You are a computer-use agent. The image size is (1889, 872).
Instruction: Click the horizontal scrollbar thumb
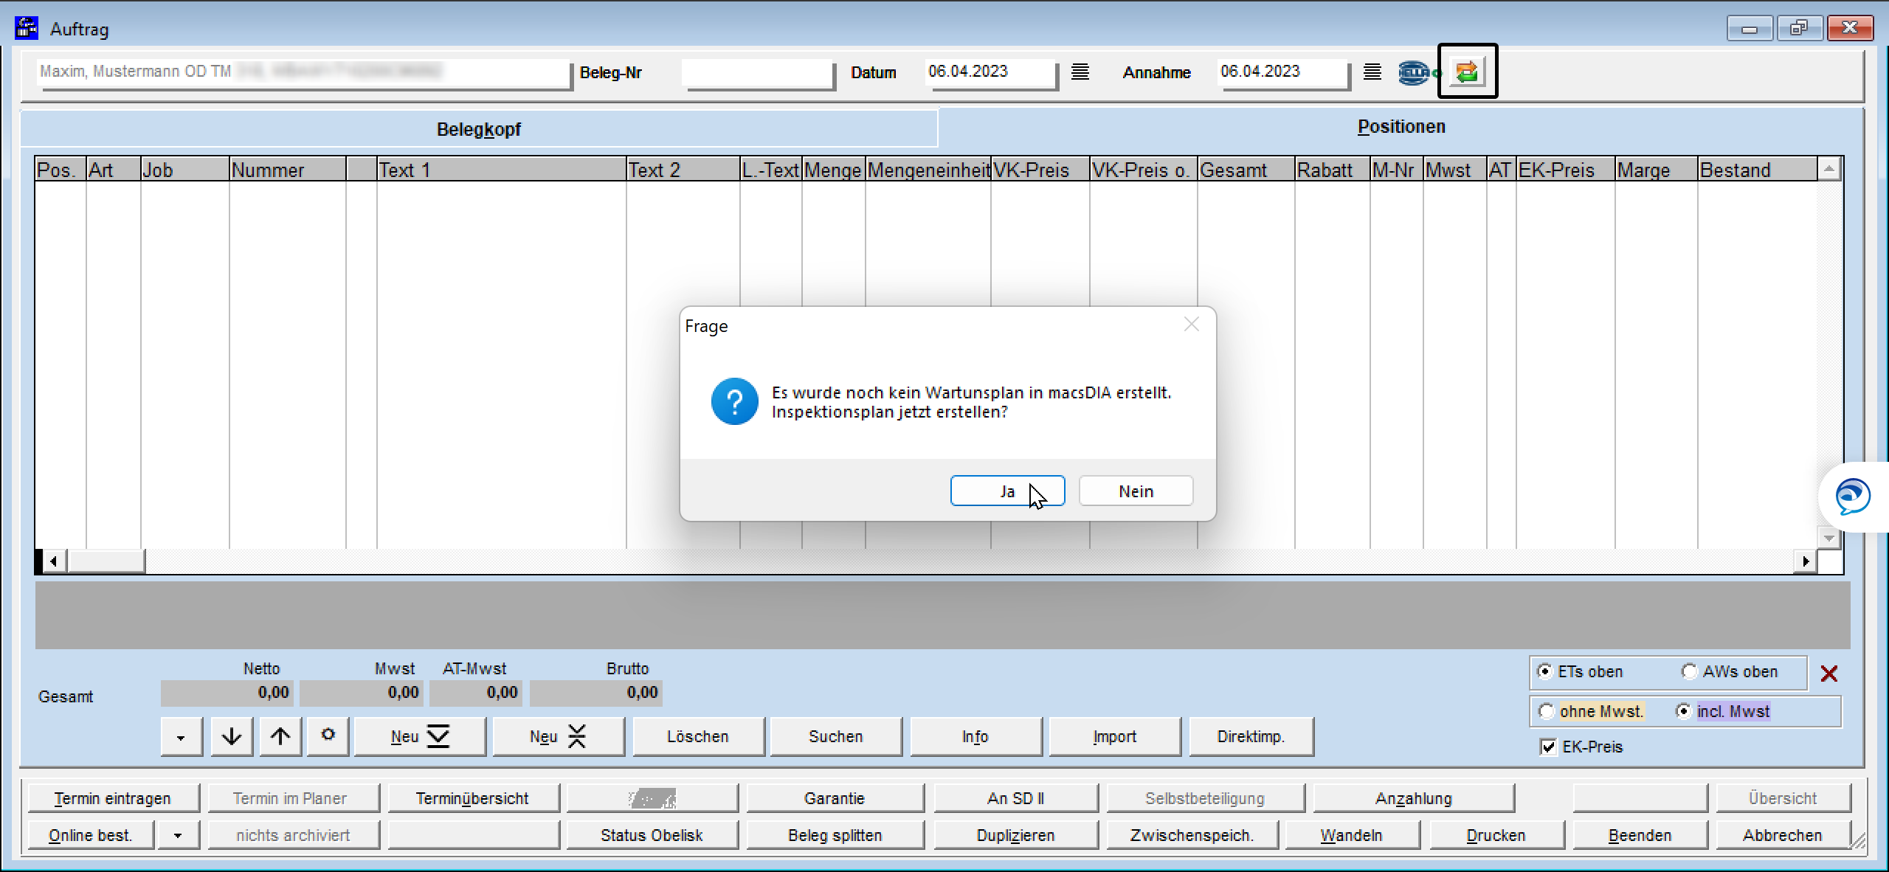[x=106, y=561]
